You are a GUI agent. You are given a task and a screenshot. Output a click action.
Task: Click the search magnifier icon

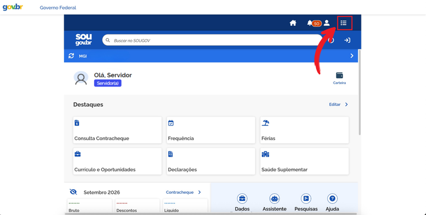pos(108,40)
